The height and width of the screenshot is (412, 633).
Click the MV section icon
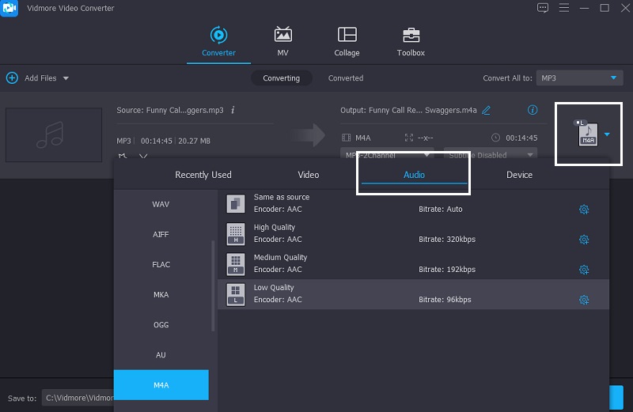(282, 35)
